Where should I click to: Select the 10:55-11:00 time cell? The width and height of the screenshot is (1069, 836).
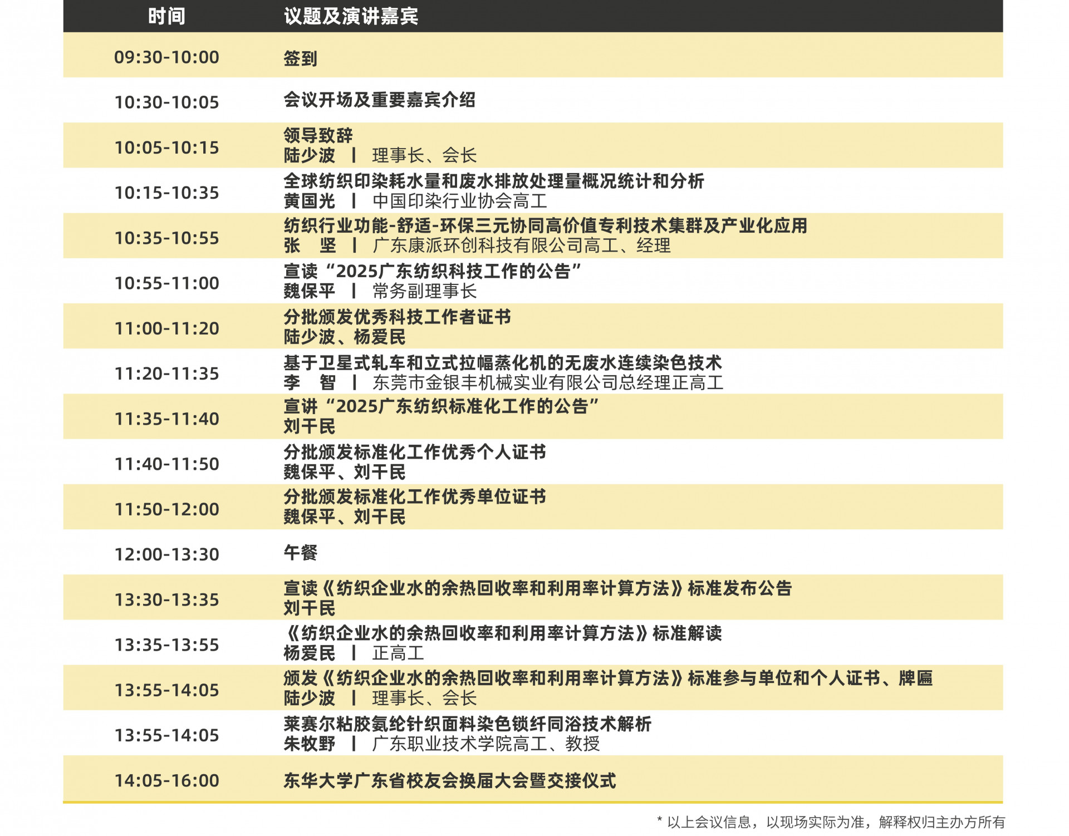166,283
